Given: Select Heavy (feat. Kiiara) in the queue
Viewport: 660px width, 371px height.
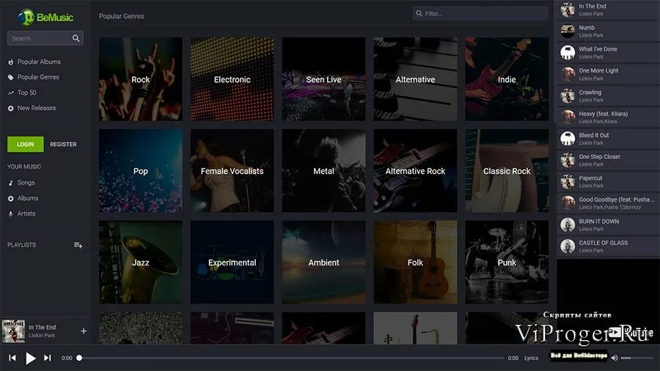Looking at the screenshot, I should [608, 117].
